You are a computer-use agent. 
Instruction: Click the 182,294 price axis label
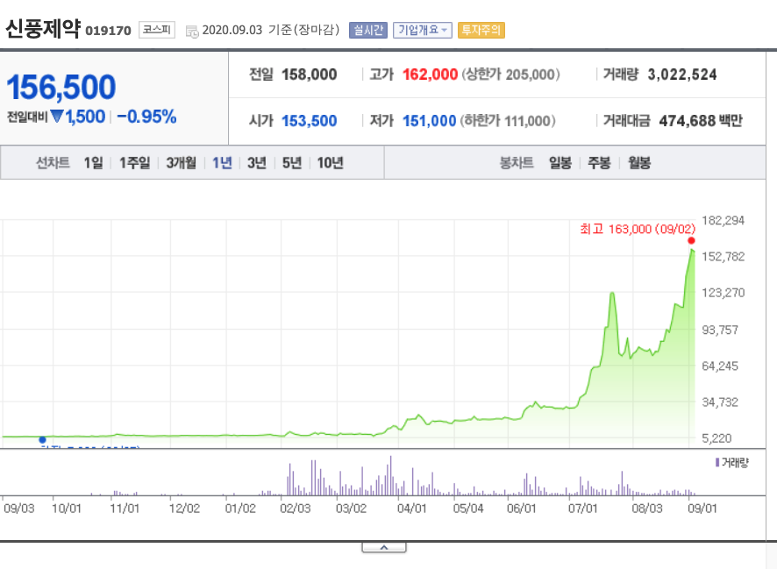tap(723, 220)
